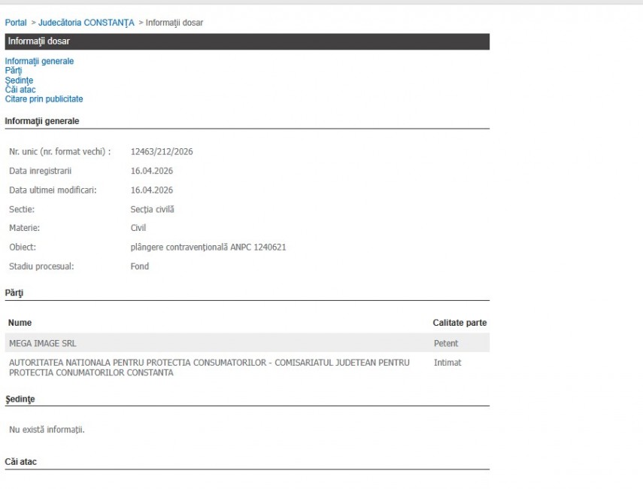This screenshot has height=489, width=643.
Task: Select the Căi atac navigation link at top
Action: tap(20, 90)
